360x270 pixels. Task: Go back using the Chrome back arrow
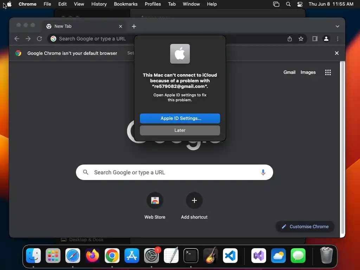pos(17,39)
